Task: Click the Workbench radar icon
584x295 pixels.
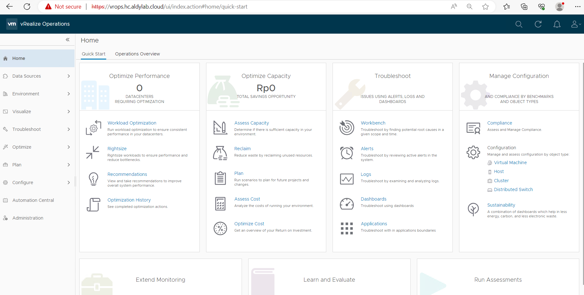Action: coord(347,128)
